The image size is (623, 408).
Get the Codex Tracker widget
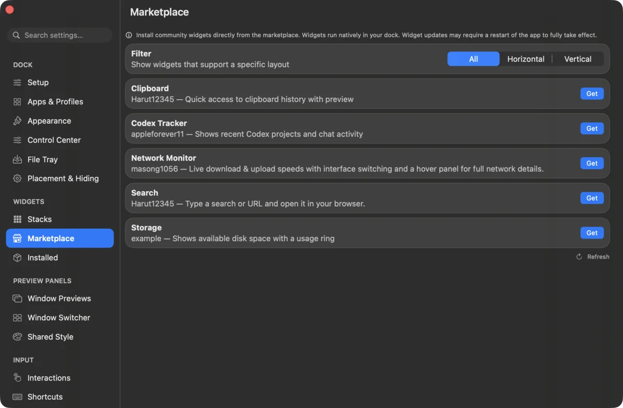coord(592,128)
